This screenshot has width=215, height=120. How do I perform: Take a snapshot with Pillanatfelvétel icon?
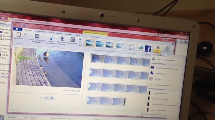click(73, 40)
